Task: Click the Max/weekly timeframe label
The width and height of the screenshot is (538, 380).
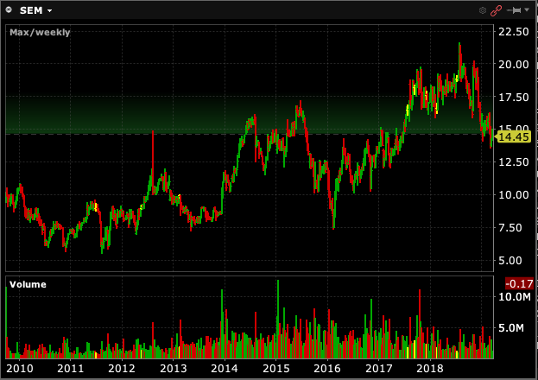Action: coord(40,32)
